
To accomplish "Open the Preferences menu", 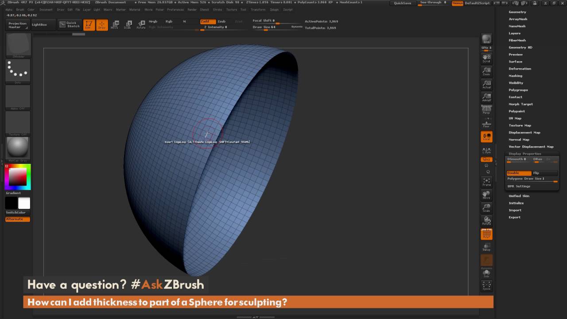I will 175,9.
